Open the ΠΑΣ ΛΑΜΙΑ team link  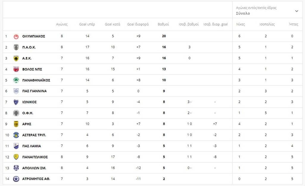coord(32,146)
